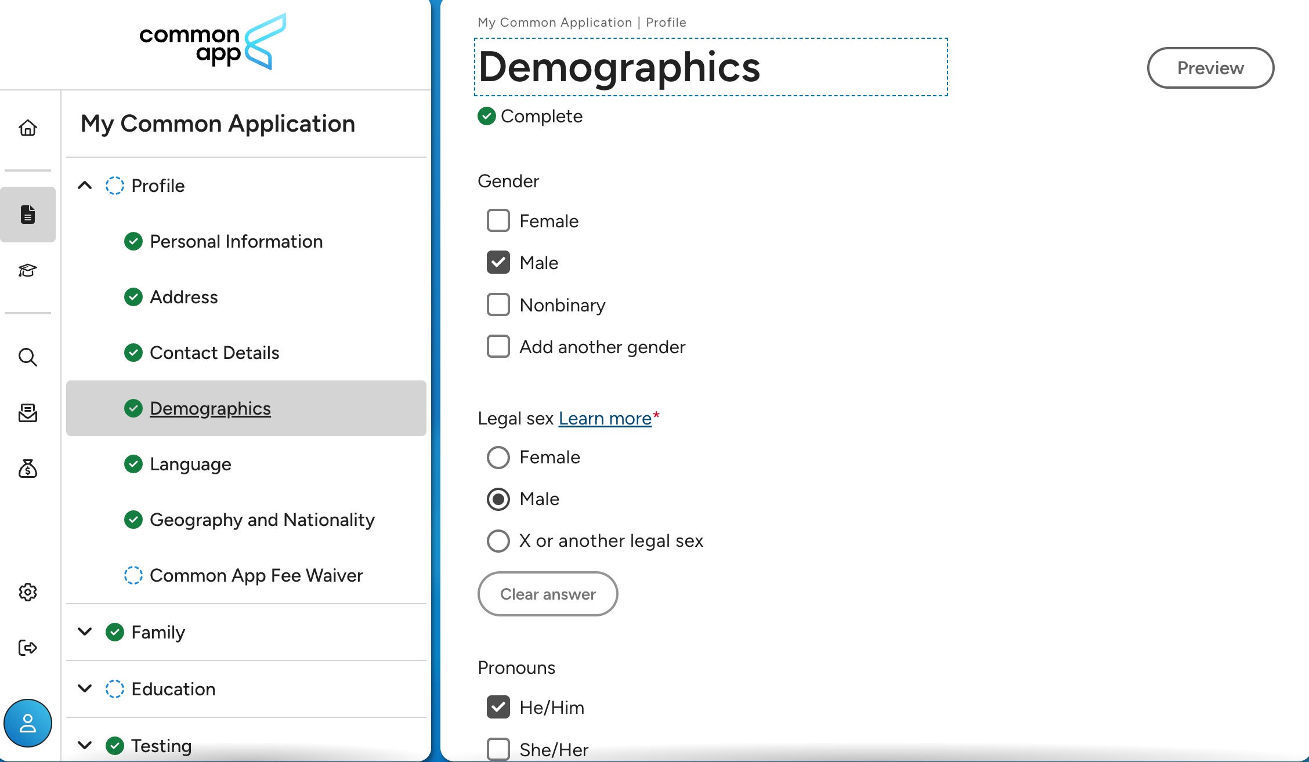Go to Common App Fee Waiver section
The width and height of the screenshot is (1309, 762).
[x=256, y=576]
